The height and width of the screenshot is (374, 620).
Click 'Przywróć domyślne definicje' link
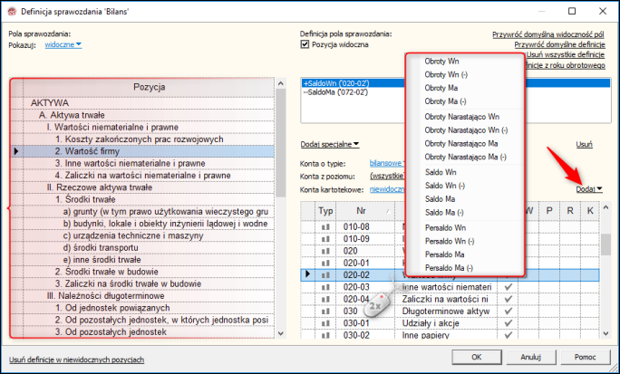point(559,44)
